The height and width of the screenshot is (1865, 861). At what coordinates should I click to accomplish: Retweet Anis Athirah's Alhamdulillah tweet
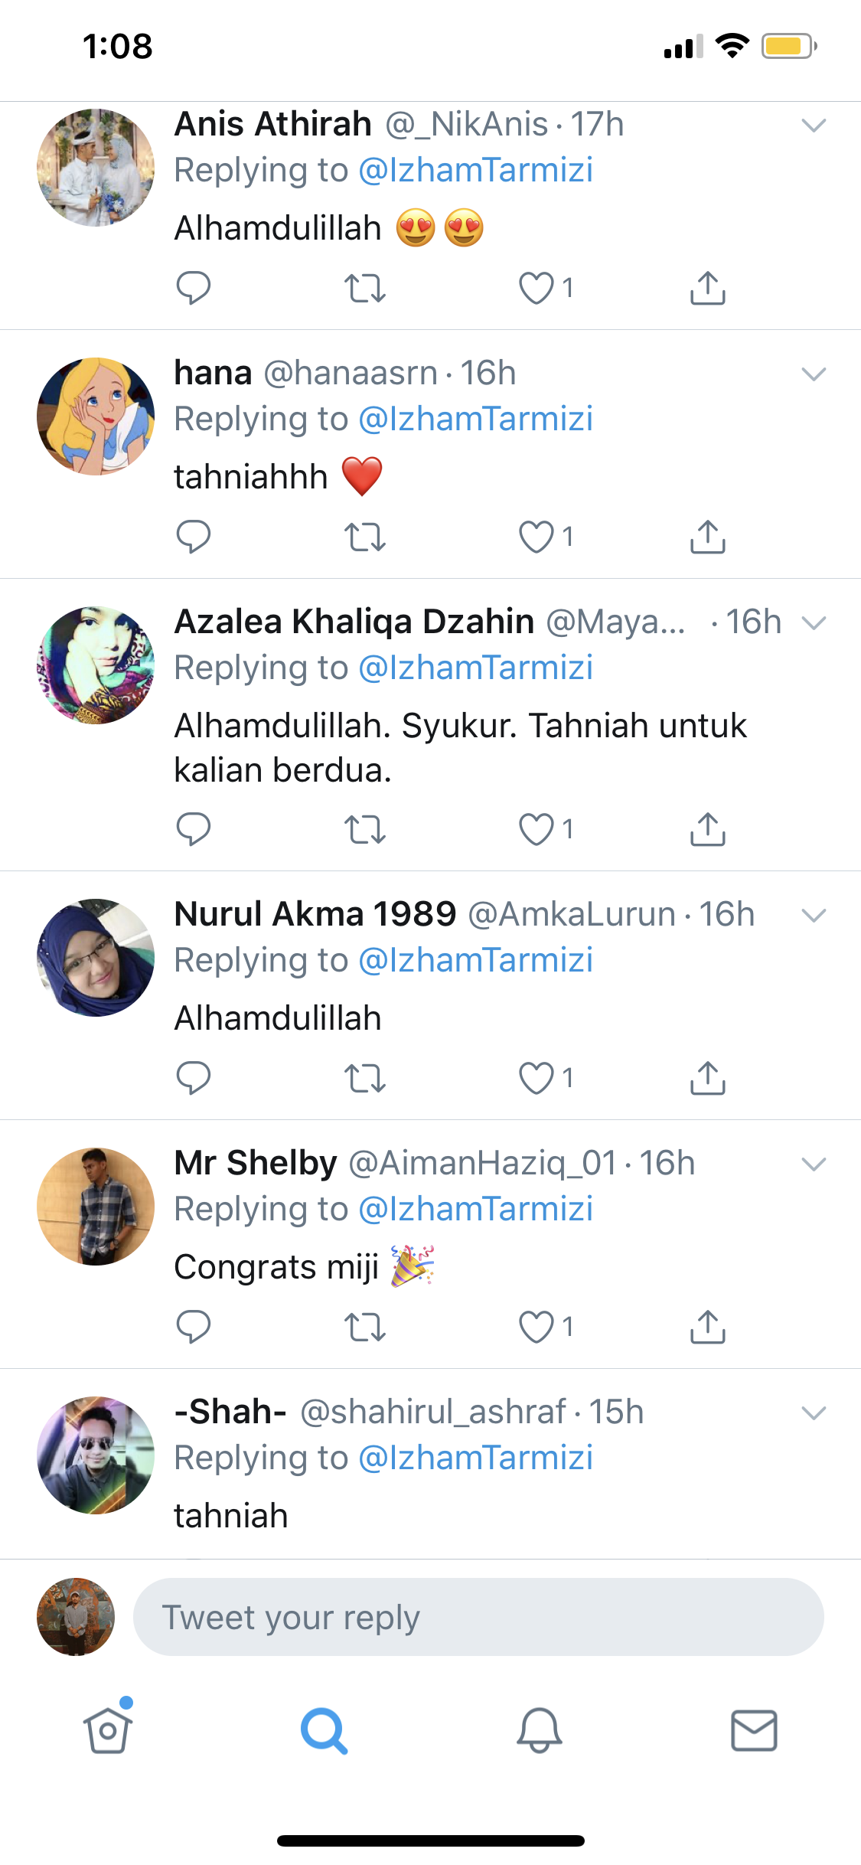point(364,288)
